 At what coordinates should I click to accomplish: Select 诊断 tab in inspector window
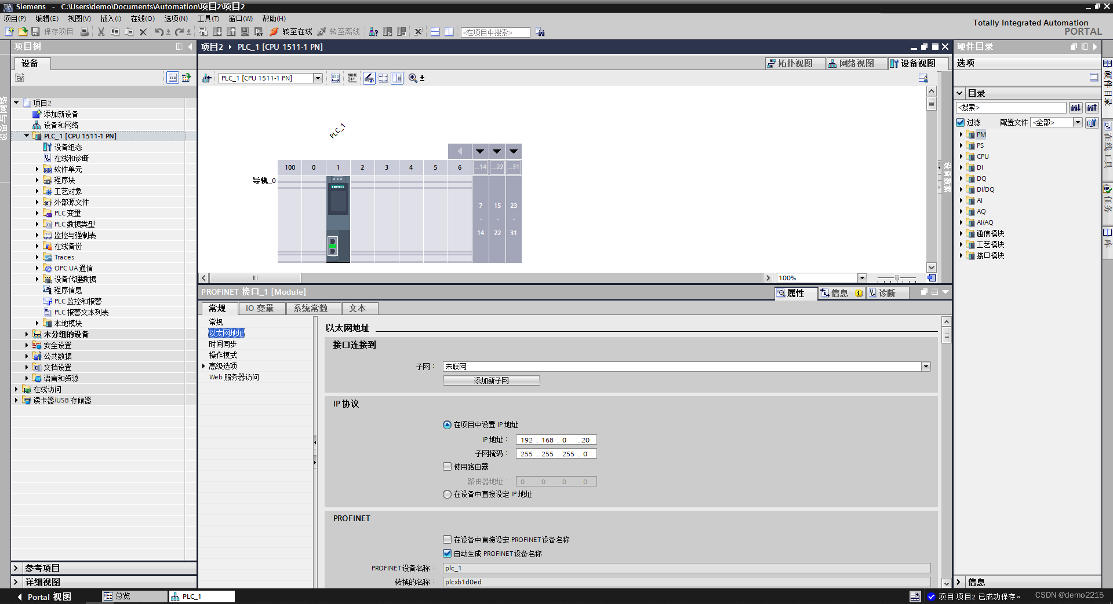[x=886, y=293]
